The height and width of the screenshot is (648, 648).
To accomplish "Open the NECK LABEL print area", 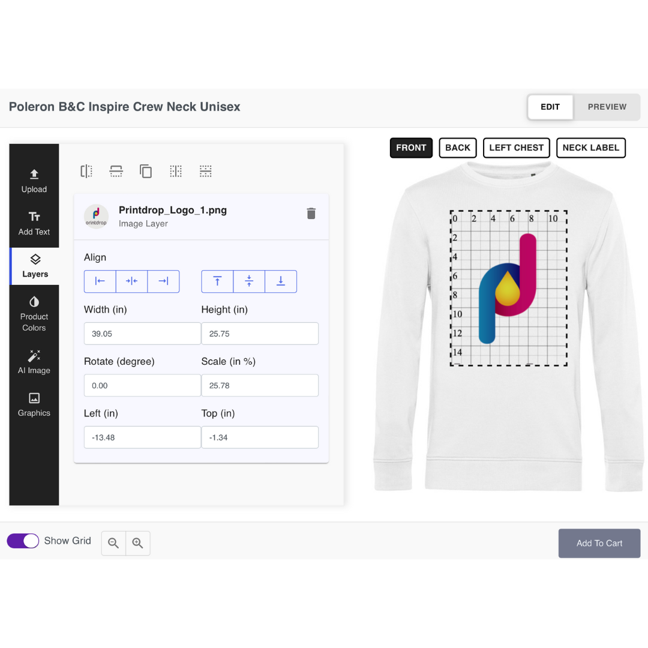I will tap(591, 148).
